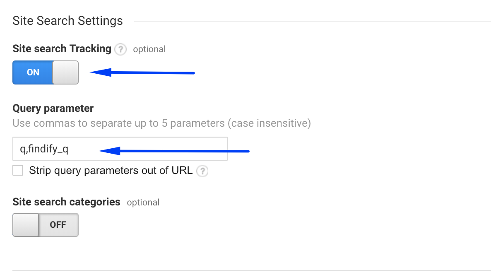This screenshot has width=491, height=275.
Task: Click the Site search categories heading
Action: [66, 202]
